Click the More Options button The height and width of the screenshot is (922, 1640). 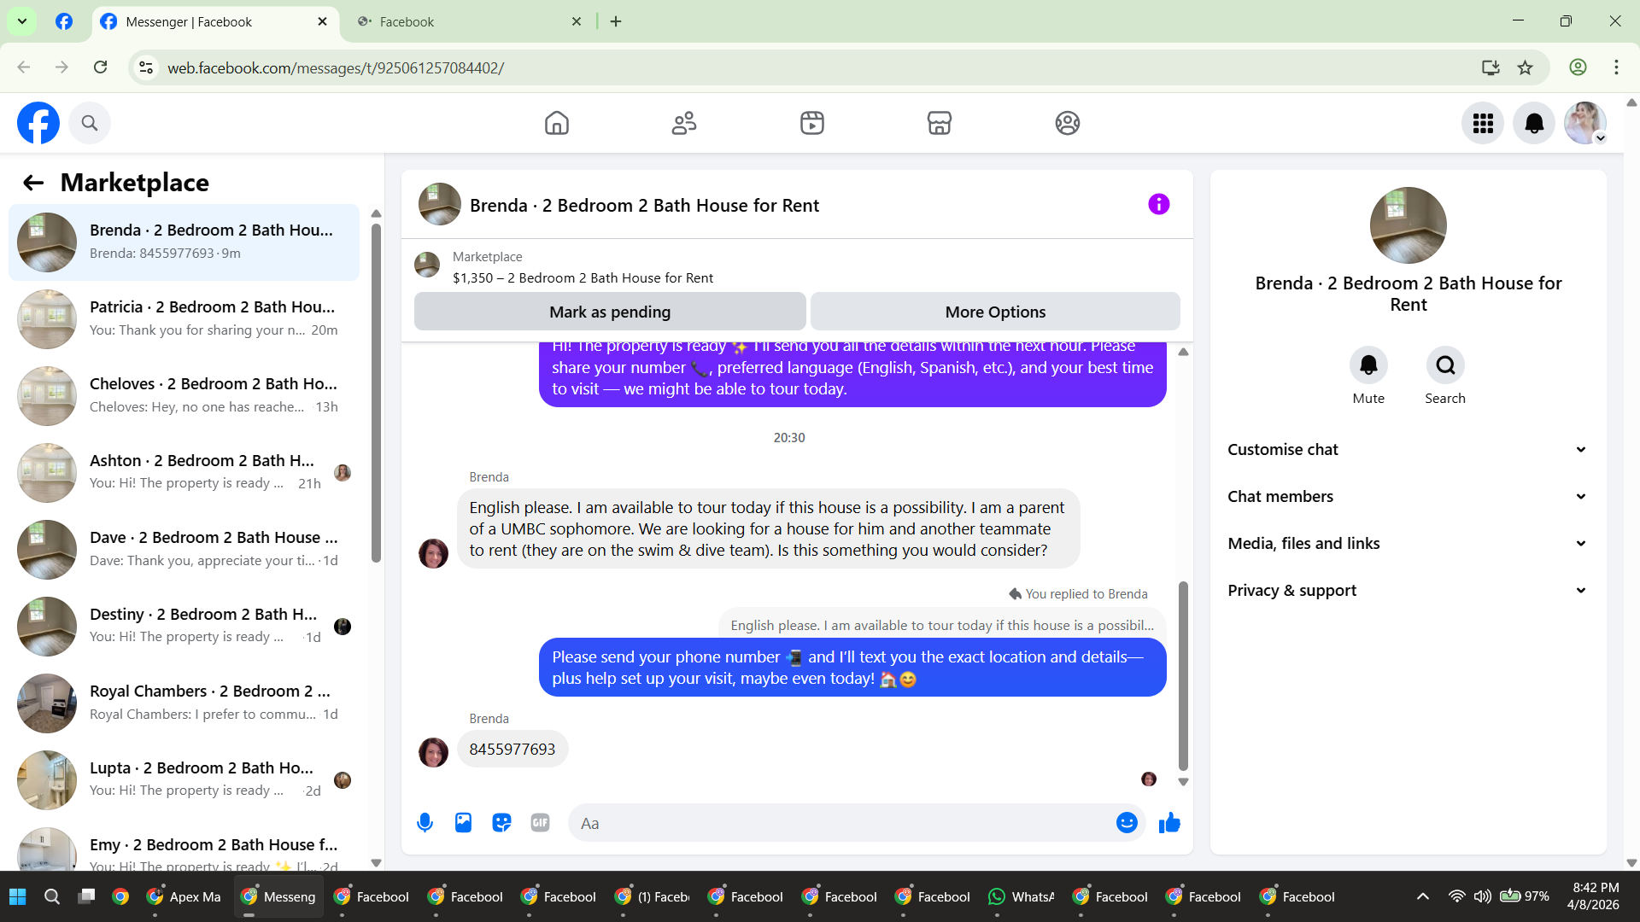[x=995, y=312]
